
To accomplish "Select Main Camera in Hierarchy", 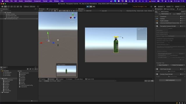I will pyautogui.click(x=11, y=14).
